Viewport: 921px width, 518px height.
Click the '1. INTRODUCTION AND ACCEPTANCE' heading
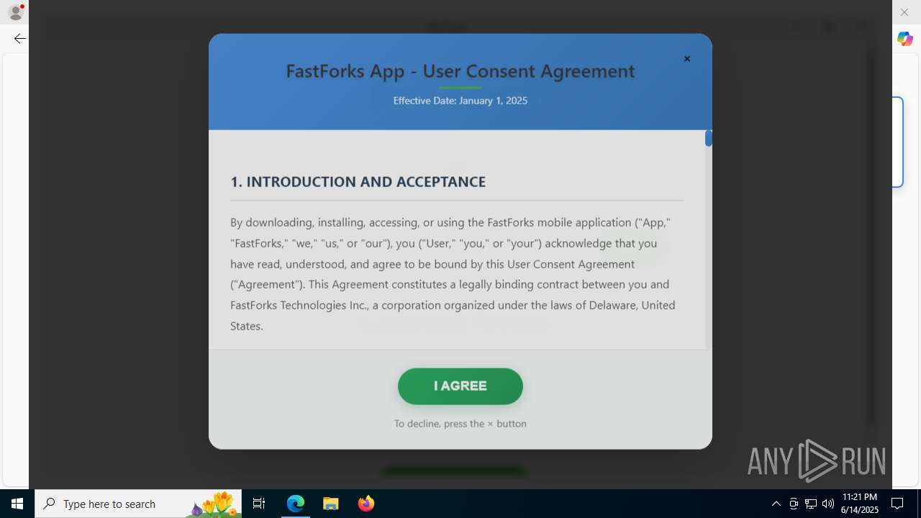click(358, 182)
